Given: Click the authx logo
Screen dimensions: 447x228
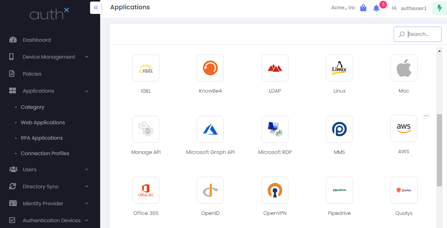Looking at the screenshot, I should click(x=49, y=14).
